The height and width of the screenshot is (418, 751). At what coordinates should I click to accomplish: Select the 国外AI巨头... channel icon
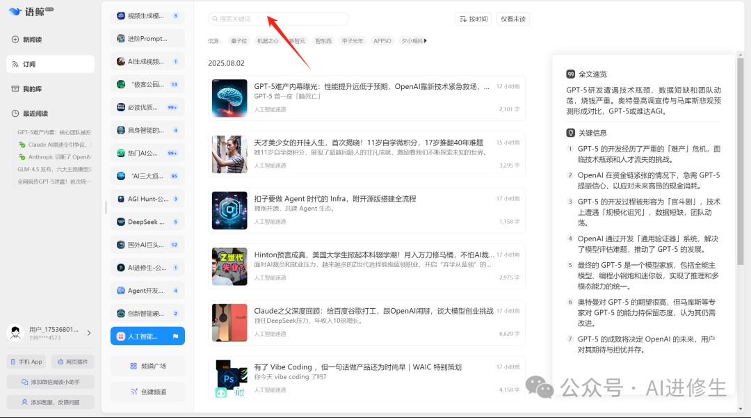(x=121, y=245)
